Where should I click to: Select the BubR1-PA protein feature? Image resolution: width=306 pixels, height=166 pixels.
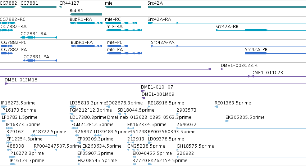coord(86,46)
